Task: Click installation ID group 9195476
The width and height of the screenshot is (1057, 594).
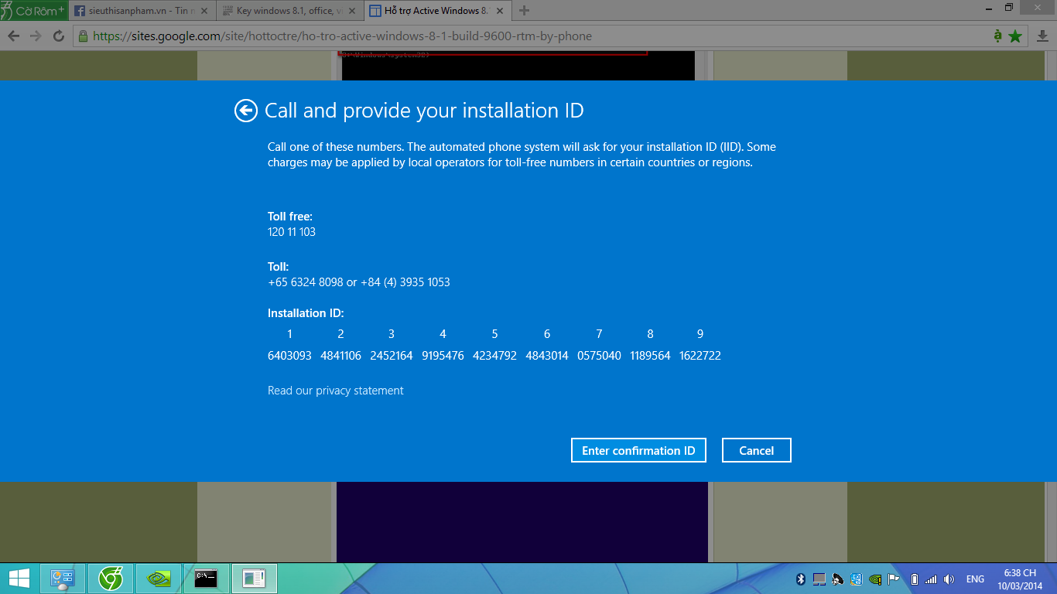Action: point(443,356)
